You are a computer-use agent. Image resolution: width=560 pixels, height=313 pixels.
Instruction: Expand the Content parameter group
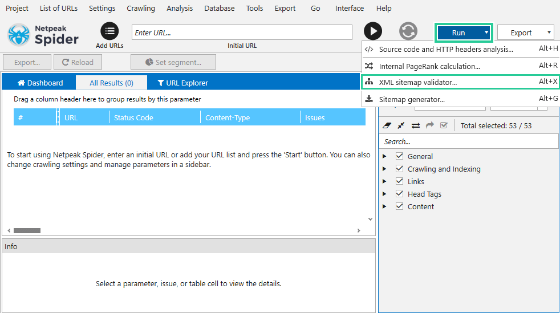coord(384,206)
